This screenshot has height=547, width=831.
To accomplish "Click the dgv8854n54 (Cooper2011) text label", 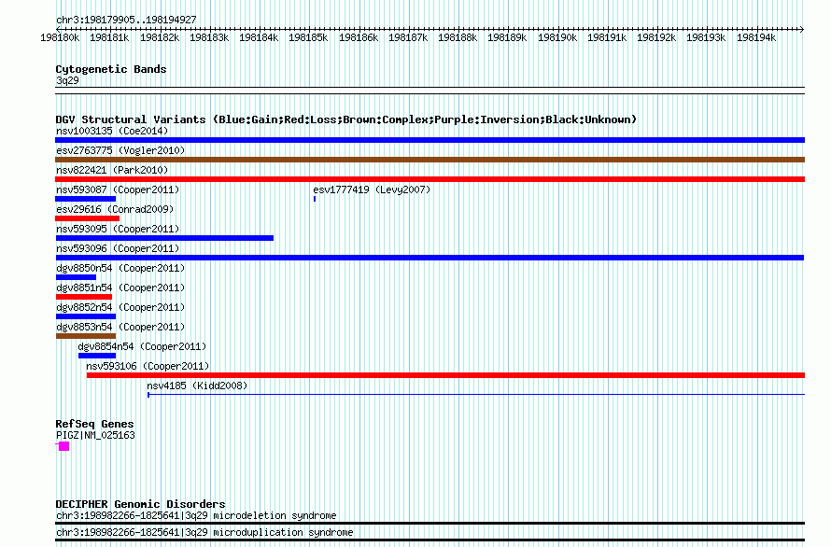I will (x=142, y=346).
